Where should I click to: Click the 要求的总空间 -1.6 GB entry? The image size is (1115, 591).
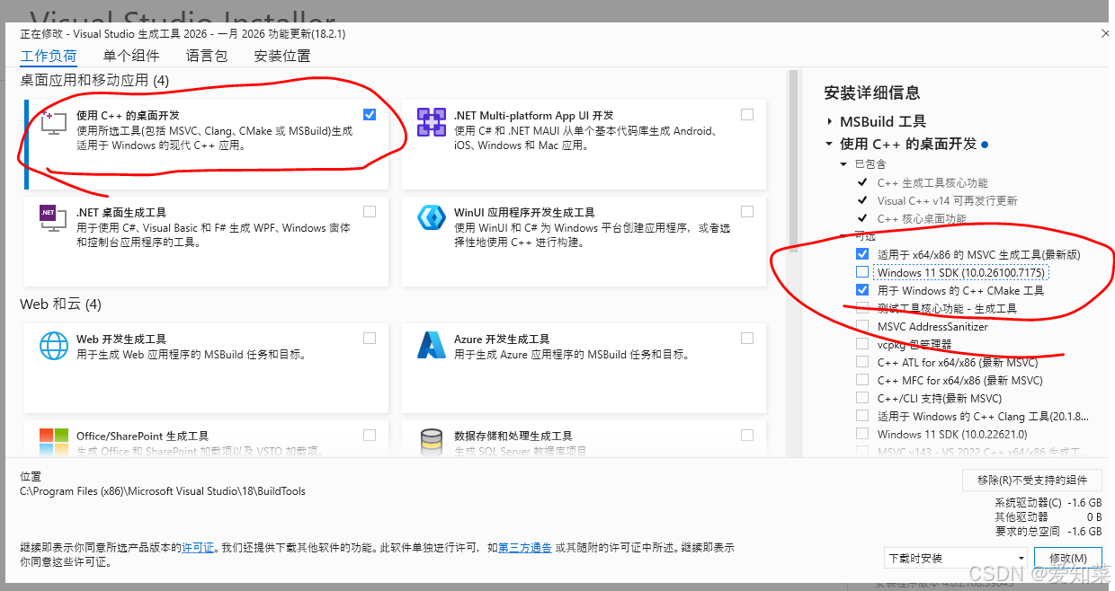coord(1048,532)
